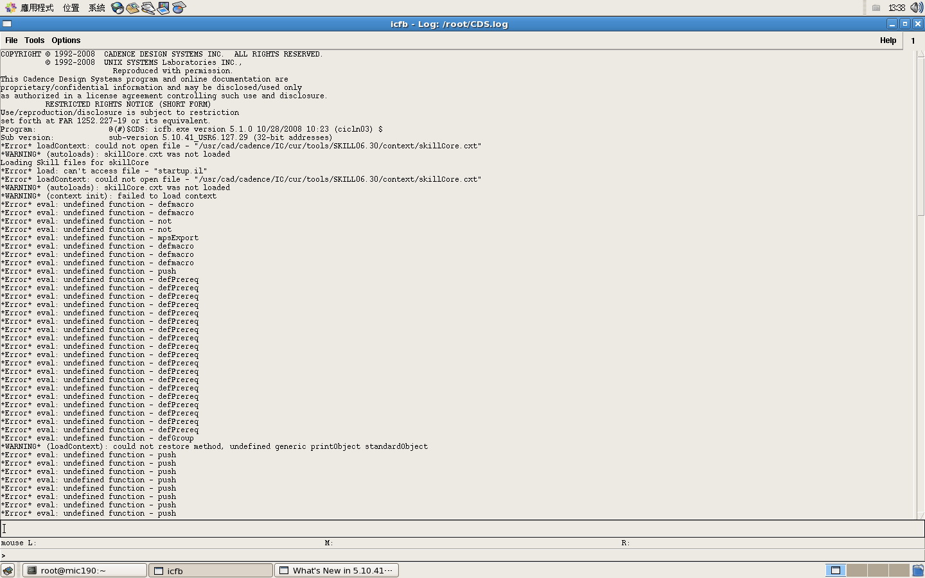Click the "icfb.exe version 5.1.0" program line

[191, 129]
